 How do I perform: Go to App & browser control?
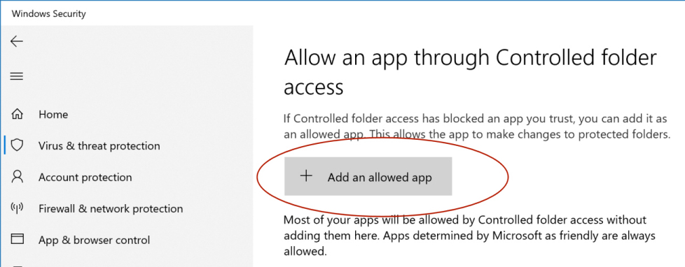94,240
